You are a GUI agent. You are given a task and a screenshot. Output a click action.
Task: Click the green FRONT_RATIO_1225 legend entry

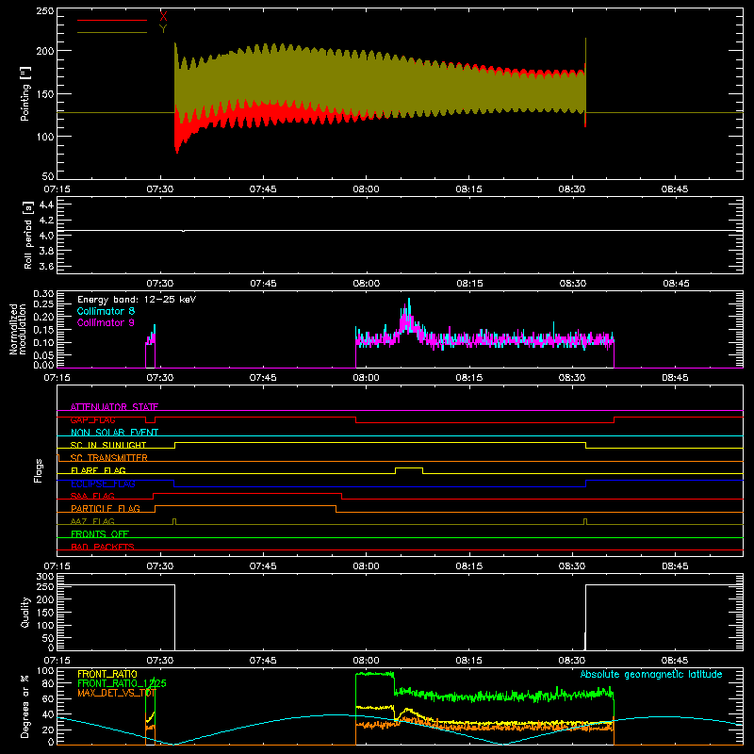pos(122,683)
